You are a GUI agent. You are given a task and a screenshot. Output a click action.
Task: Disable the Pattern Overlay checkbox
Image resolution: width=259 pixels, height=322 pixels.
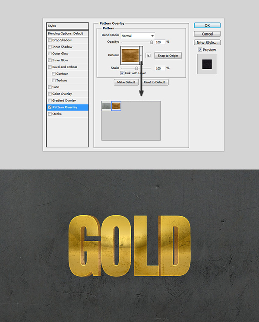pyautogui.click(x=50, y=107)
